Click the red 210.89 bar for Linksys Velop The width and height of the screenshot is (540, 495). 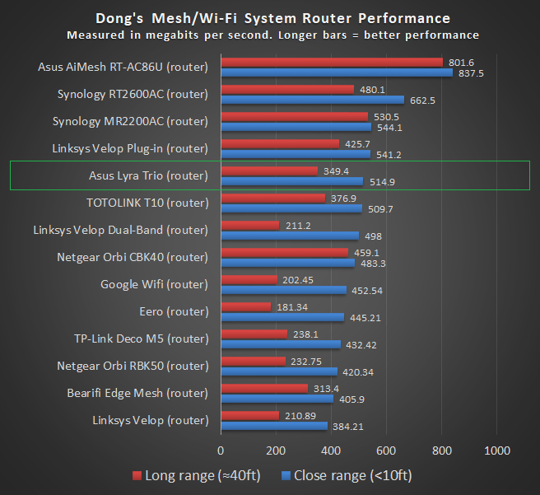pyautogui.click(x=250, y=416)
